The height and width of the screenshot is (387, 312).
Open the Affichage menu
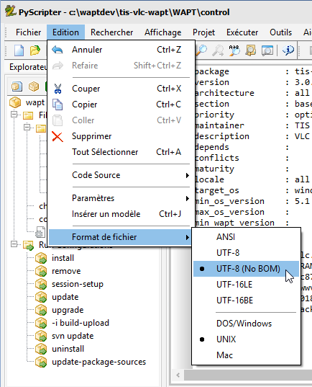162,32
